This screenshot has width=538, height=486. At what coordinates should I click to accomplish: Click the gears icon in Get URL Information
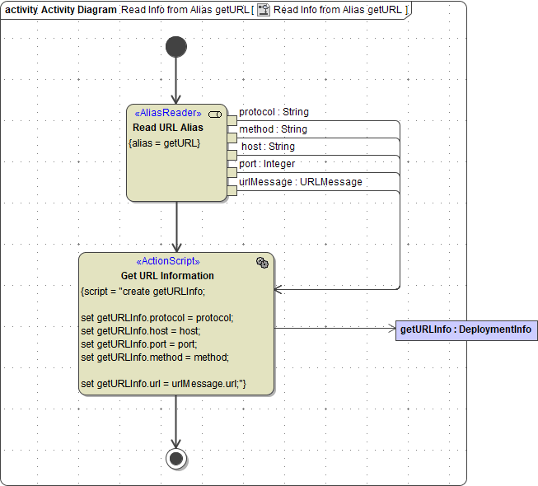point(262,262)
